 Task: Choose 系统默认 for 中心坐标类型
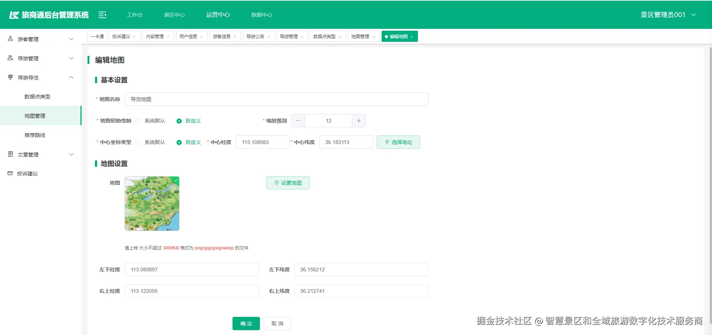click(x=138, y=142)
